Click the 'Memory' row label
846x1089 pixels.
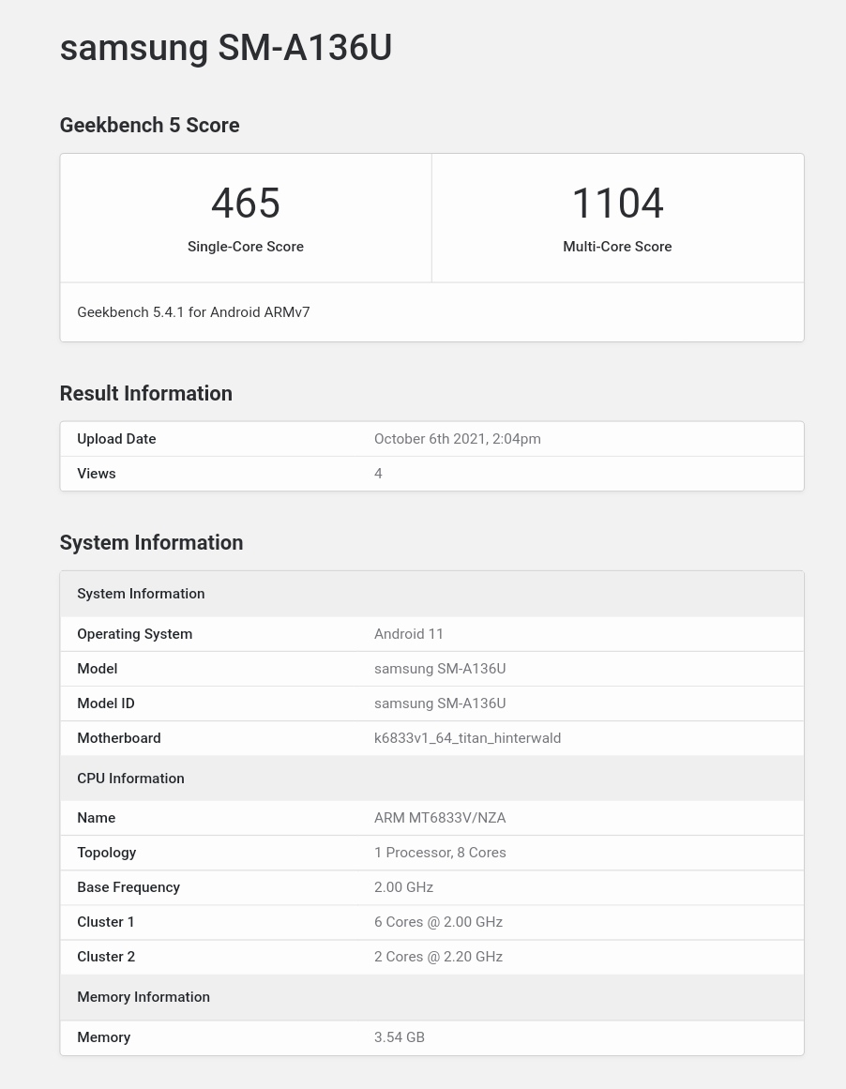click(x=103, y=1037)
